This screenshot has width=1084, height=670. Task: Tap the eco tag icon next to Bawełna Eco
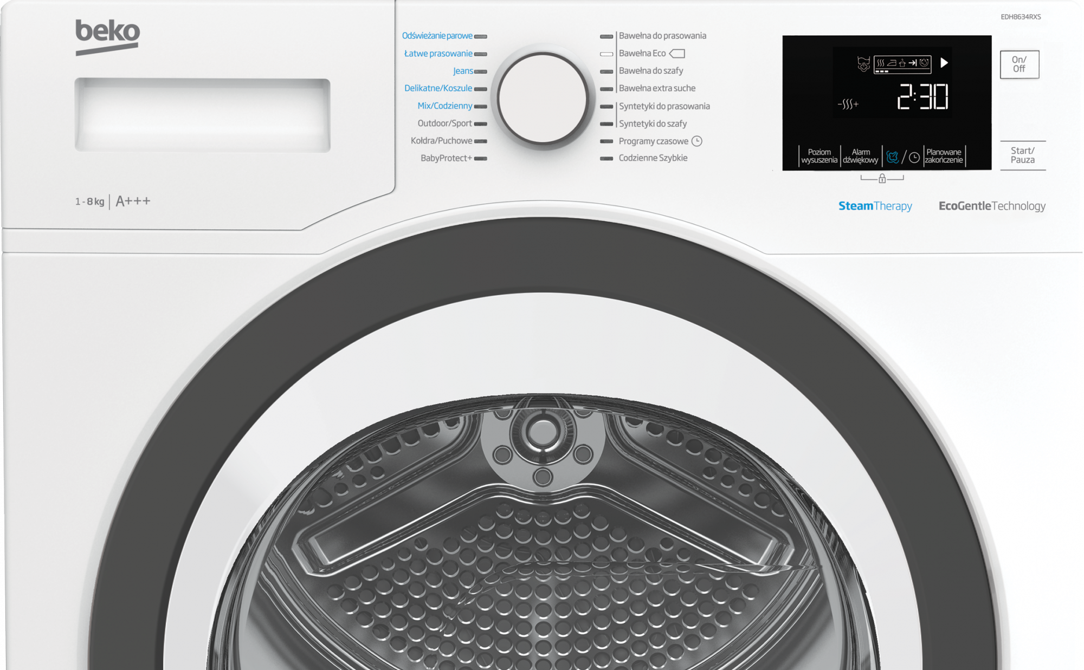(x=677, y=53)
